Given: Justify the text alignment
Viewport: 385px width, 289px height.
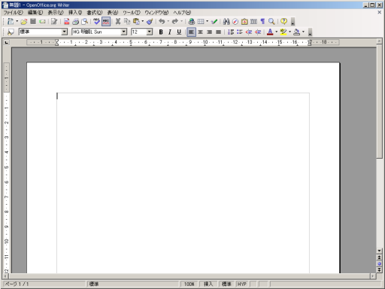Looking at the screenshot, I should (x=218, y=32).
